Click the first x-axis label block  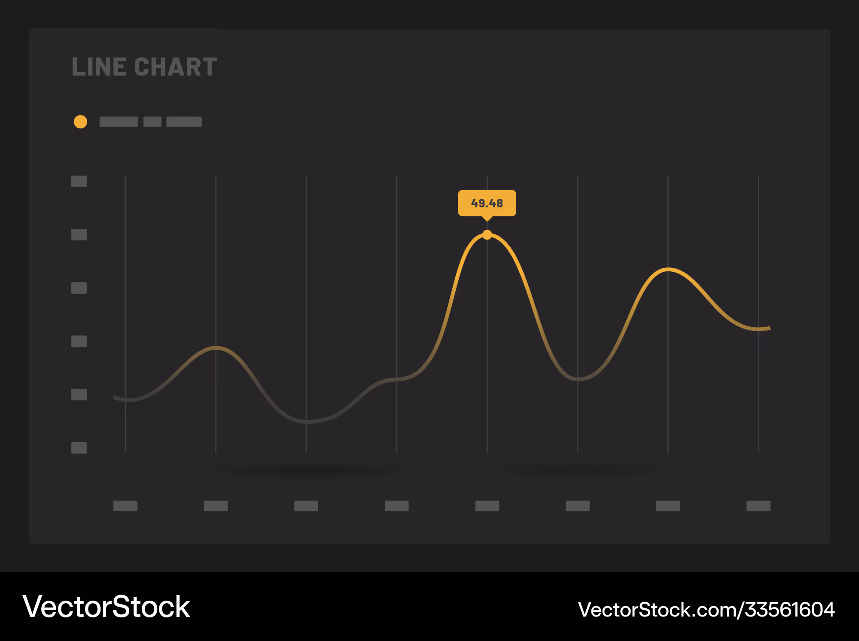point(125,506)
